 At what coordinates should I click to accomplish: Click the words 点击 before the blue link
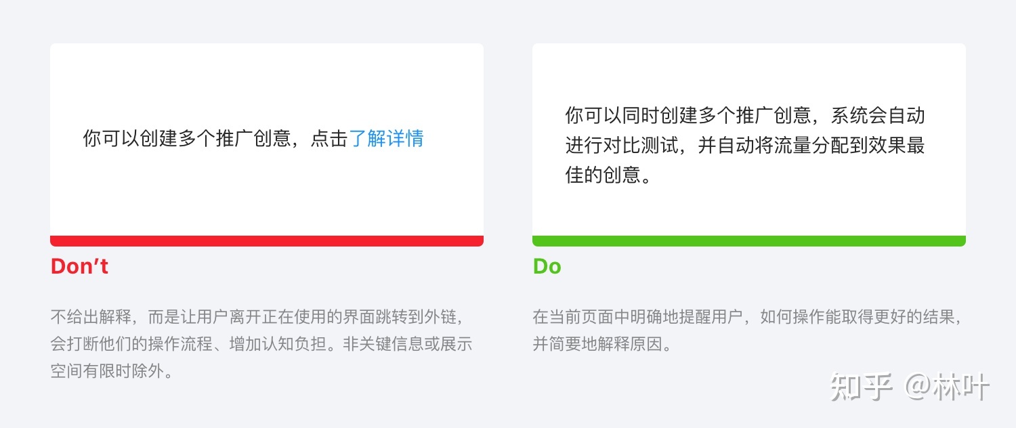pos(329,139)
